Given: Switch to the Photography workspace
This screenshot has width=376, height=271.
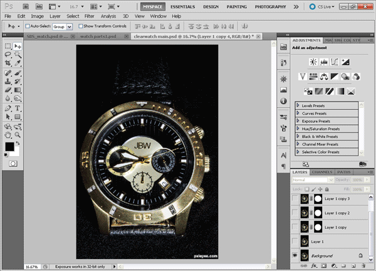Looking at the screenshot, I should coord(270,7).
